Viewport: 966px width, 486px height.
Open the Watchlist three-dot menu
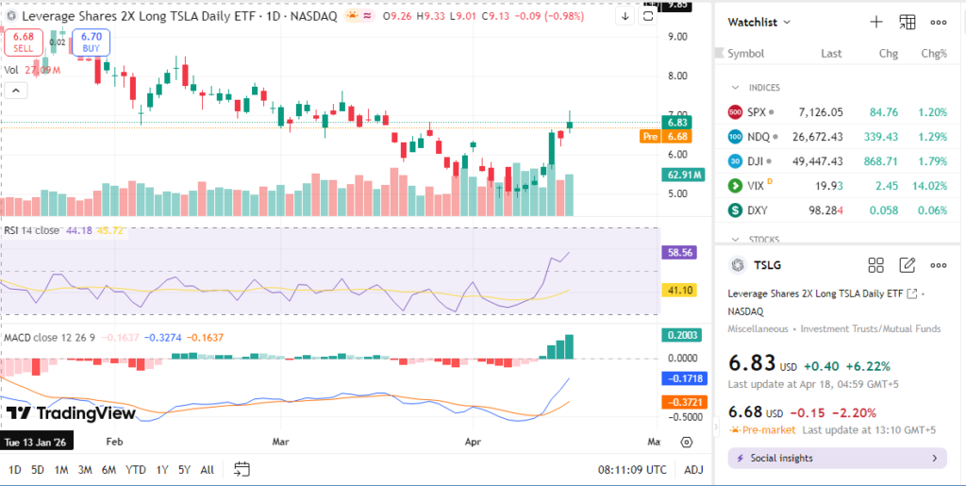click(939, 22)
